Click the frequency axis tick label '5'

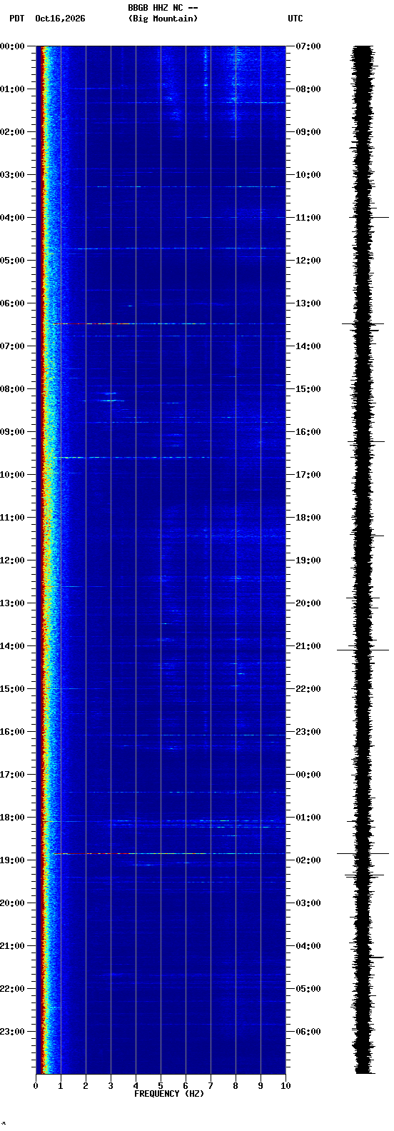click(161, 1086)
